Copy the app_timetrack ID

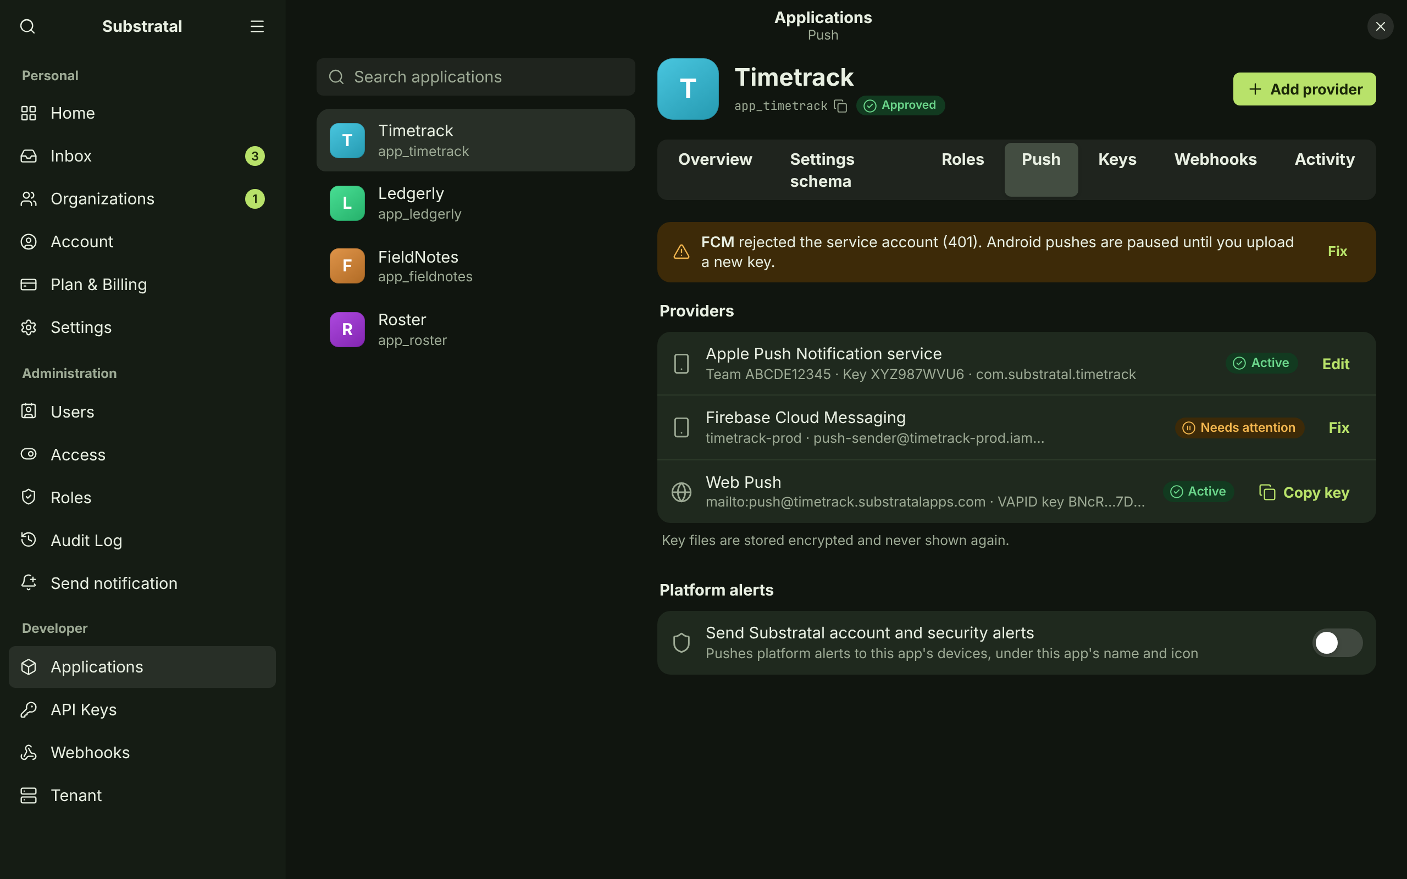coord(840,106)
